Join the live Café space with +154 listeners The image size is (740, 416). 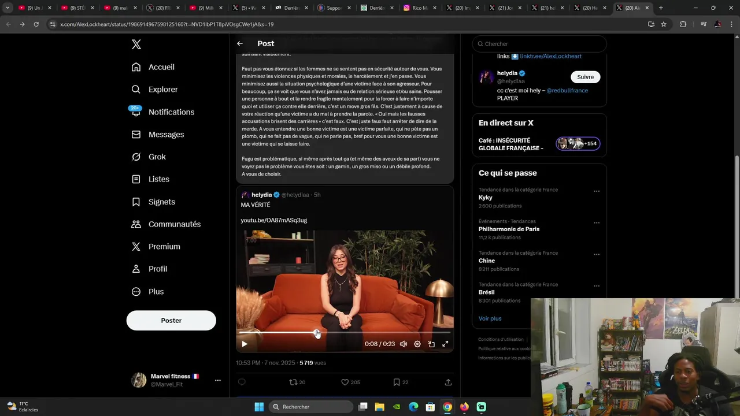[578, 144]
